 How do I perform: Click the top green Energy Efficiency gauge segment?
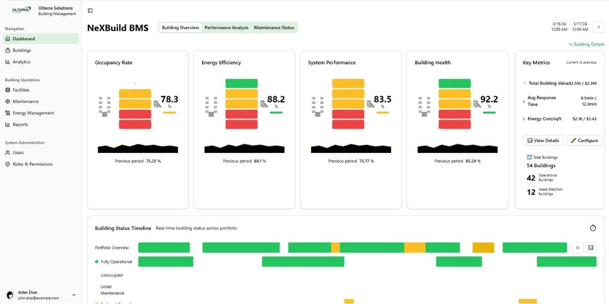tap(242, 84)
